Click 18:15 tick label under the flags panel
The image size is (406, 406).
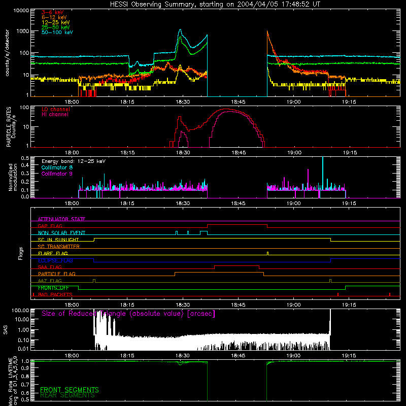[127, 305]
